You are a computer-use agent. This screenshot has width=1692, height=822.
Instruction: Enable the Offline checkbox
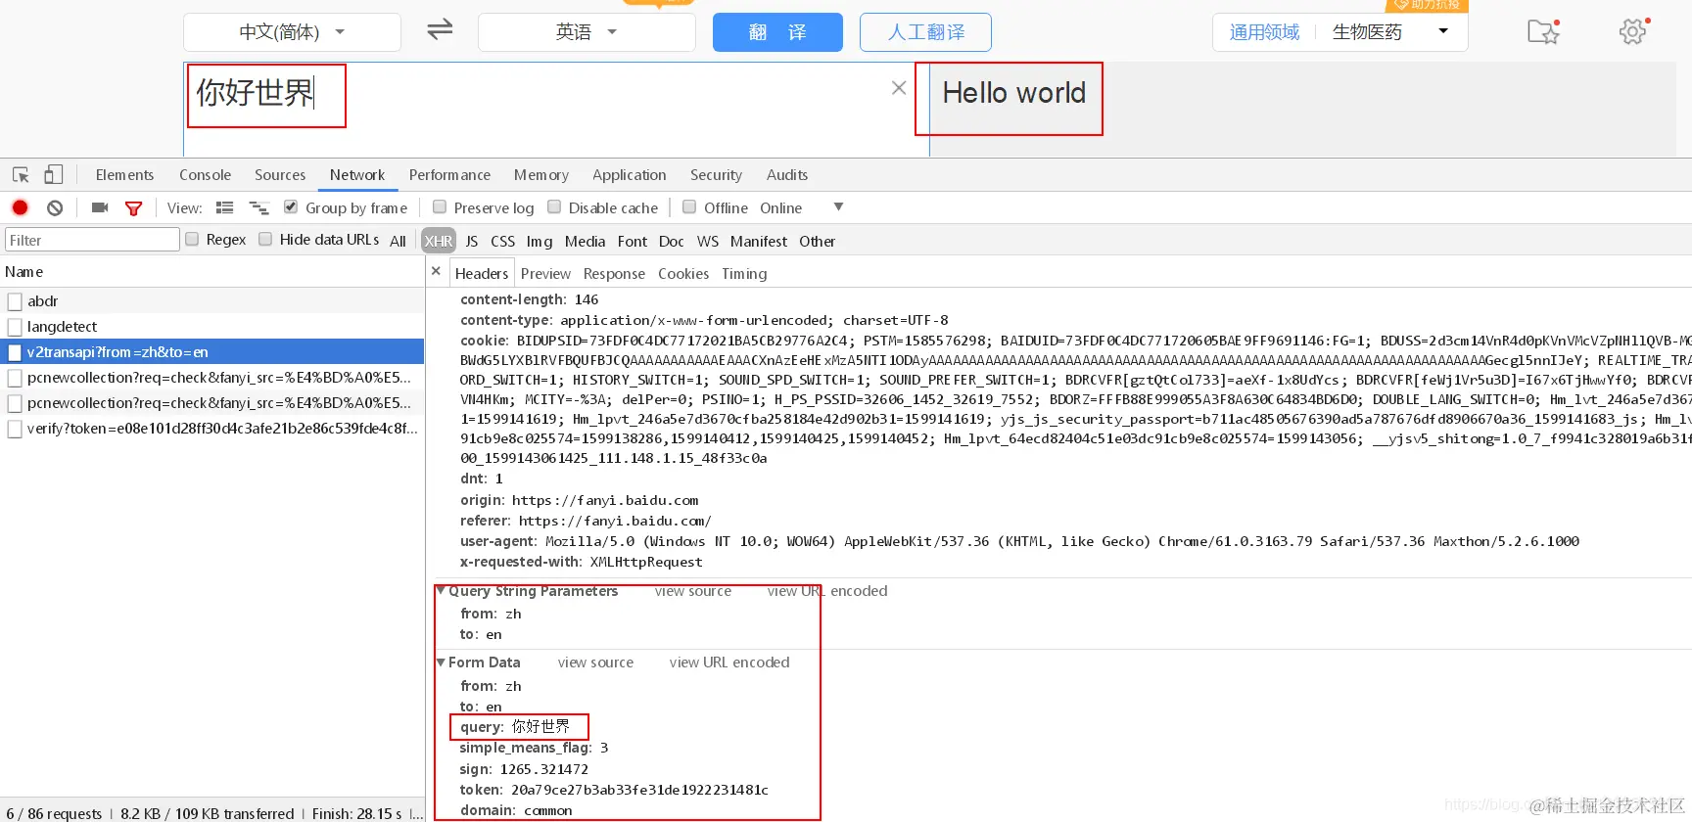[x=689, y=206]
